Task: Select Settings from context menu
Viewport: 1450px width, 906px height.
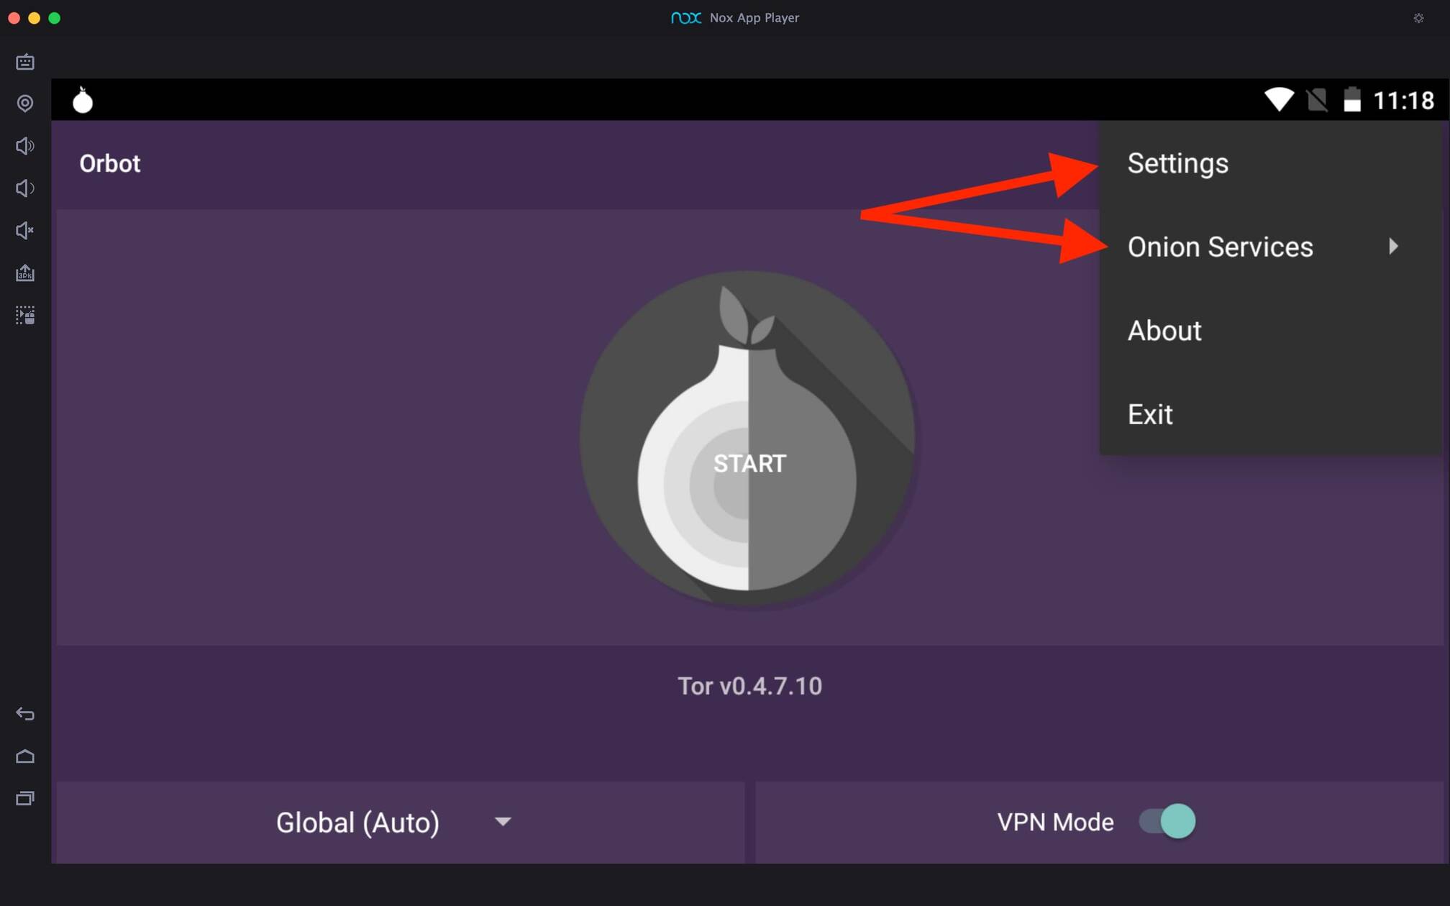Action: pos(1177,163)
